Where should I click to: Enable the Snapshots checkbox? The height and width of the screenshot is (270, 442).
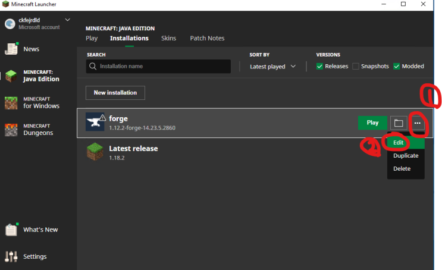pyautogui.click(x=356, y=66)
